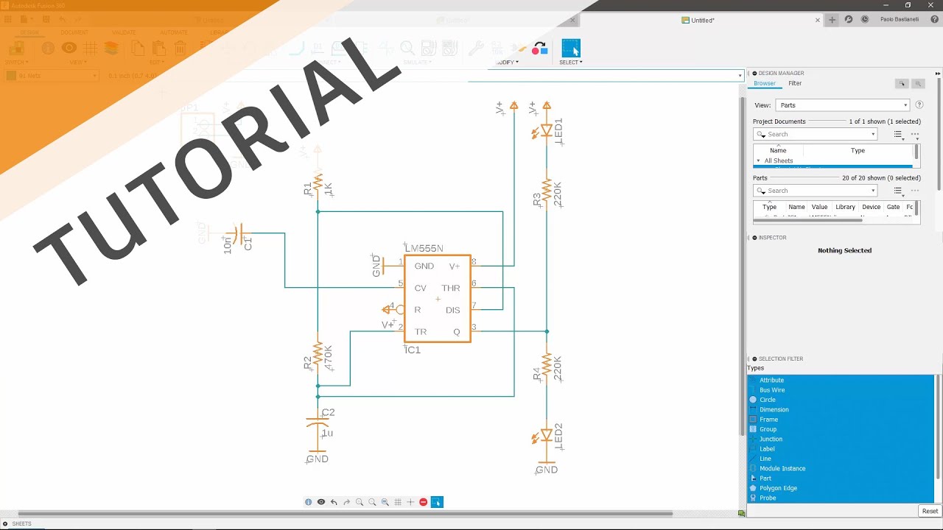Click double-arrow to expand right panel

(938, 73)
